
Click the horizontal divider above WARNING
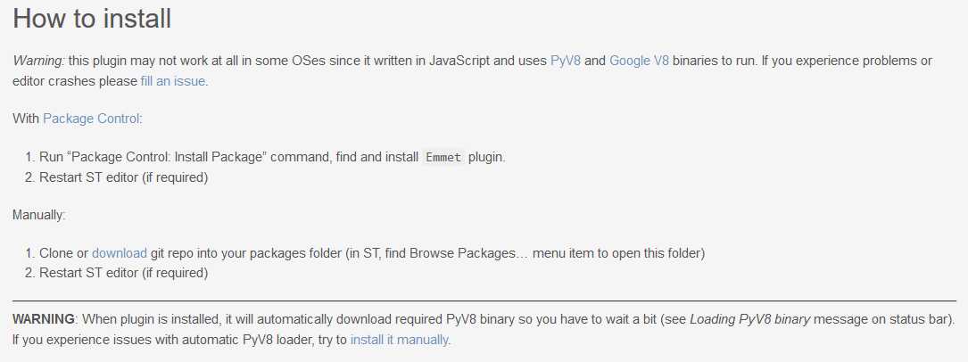coord(484,300)
